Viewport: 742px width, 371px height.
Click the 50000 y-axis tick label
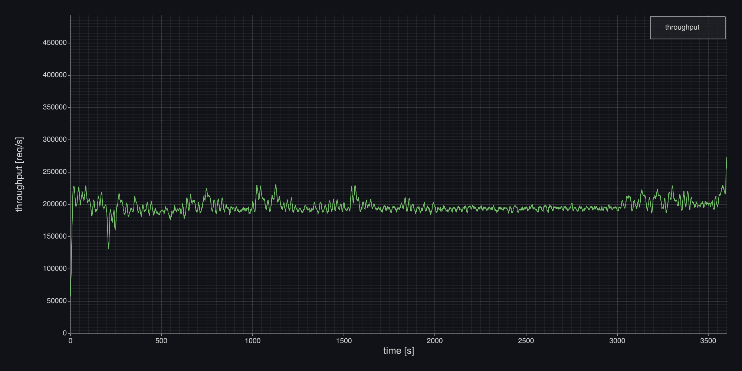click(x=56, y=301)
